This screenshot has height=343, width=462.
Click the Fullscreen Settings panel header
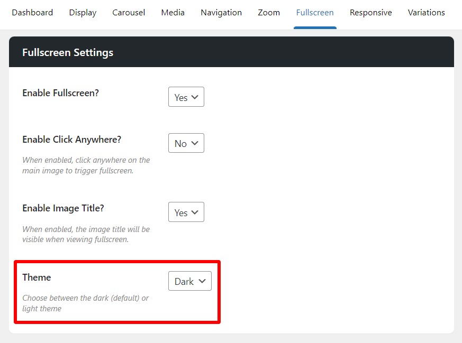click(x=231, y=52)
